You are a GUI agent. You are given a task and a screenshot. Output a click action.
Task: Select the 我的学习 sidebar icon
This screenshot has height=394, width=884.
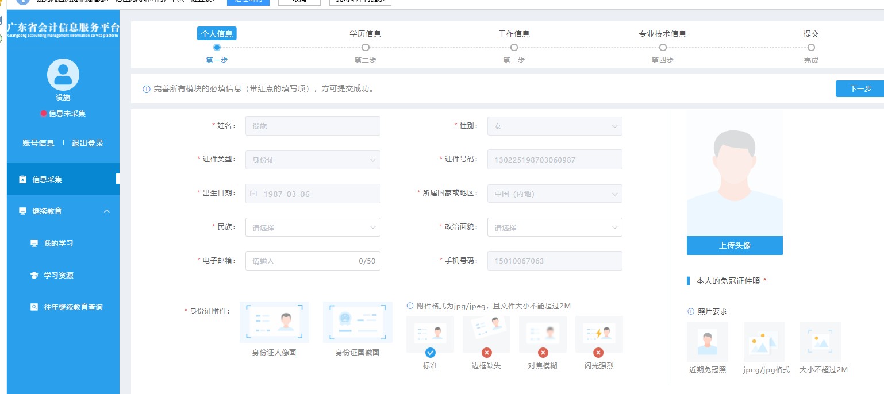(34, 243)
